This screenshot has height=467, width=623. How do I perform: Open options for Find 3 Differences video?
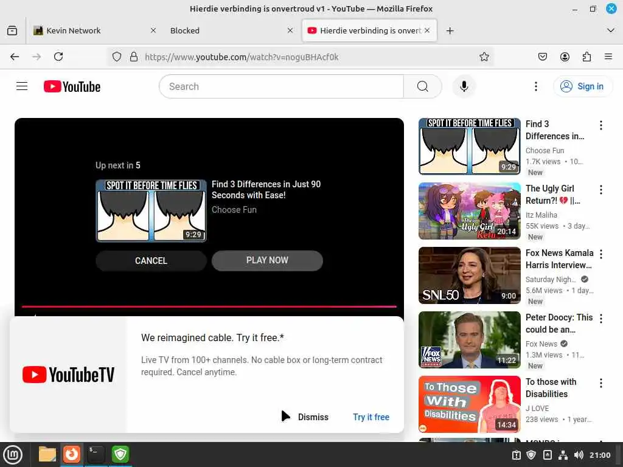coord(600,125)
